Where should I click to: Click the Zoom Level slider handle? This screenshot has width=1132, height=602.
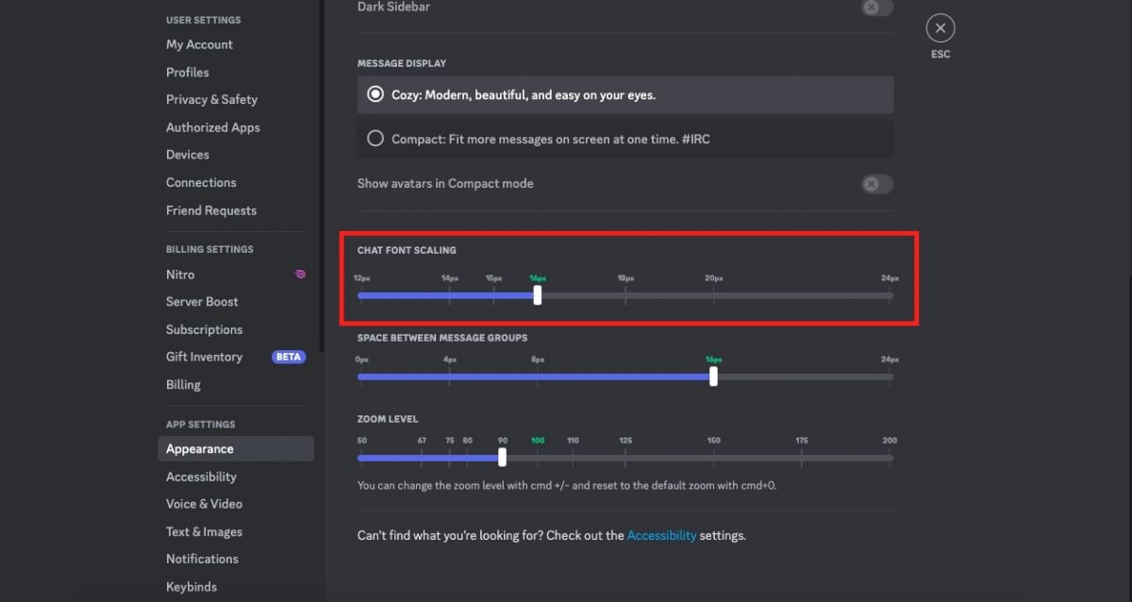click(502, 457)
